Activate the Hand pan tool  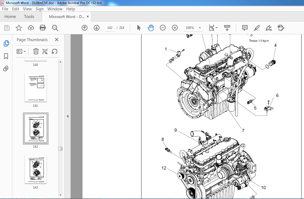coord(151,28)
